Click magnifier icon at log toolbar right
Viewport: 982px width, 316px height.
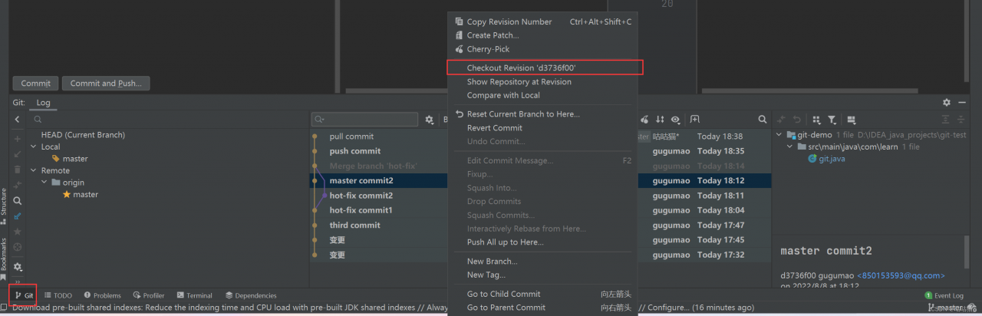click(762, 120)
